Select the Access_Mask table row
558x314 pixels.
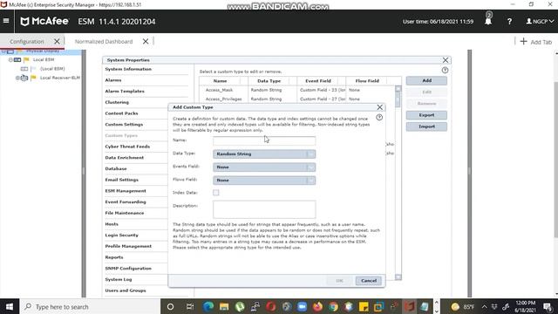pos(297,90)
